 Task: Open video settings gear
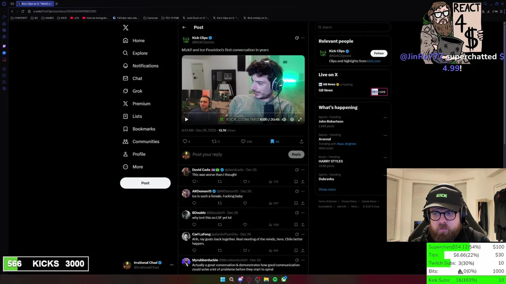coord(292,120)
